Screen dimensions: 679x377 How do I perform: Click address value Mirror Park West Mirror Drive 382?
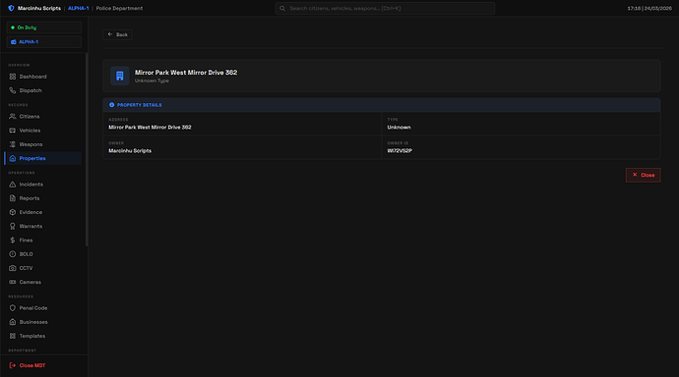click(150, 128)
